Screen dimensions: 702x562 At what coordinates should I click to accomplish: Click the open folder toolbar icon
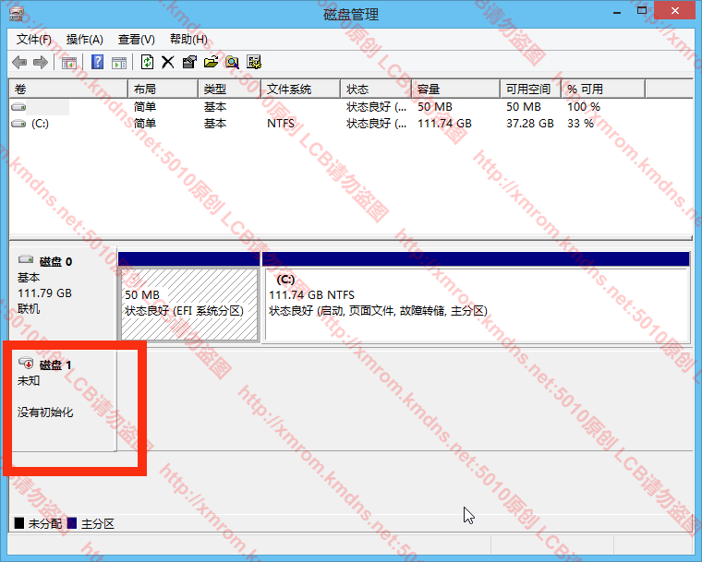point(211,63)
